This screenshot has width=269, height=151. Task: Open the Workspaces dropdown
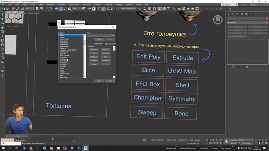coord(259,5)
